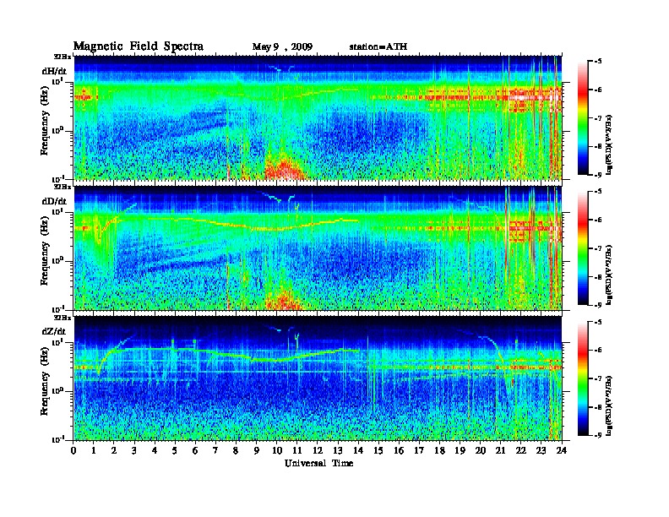Click hour tick label "5" on the time axis

coord(176,450)
